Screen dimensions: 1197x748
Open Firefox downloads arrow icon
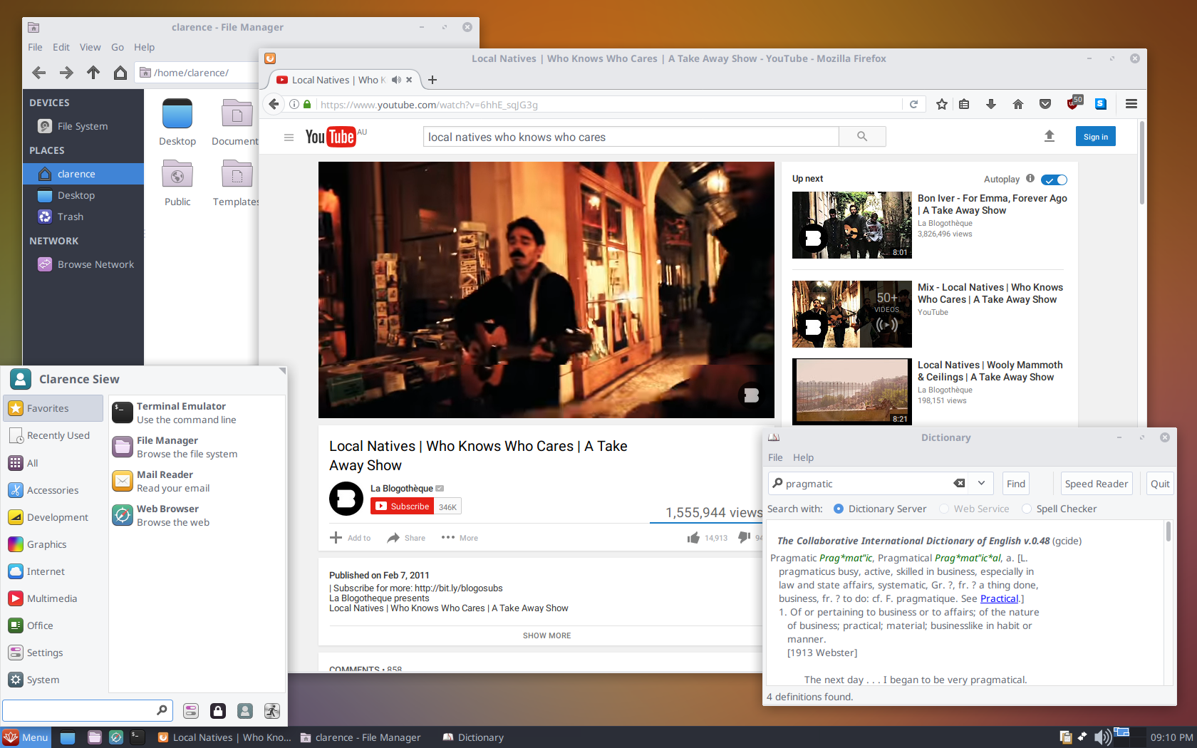click(x=990, y=104)
